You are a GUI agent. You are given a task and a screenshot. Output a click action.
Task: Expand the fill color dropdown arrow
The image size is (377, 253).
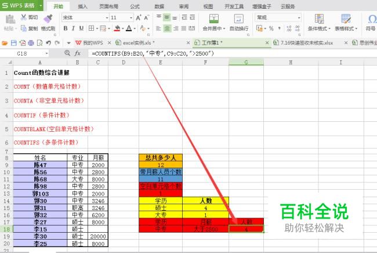[x=122, y=28]
